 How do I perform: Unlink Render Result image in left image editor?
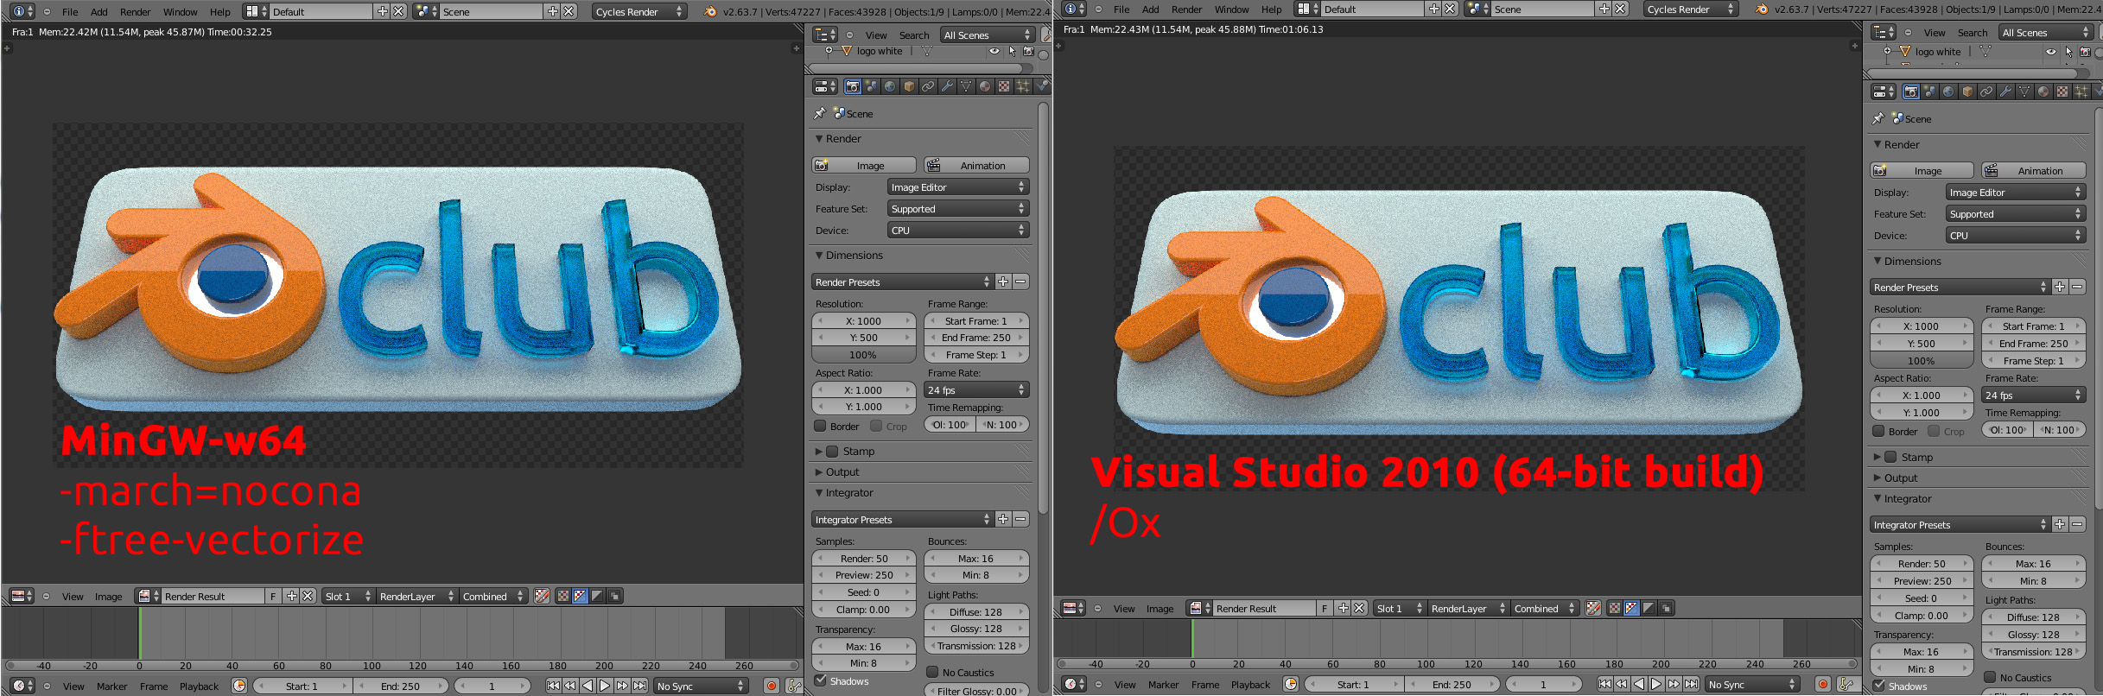click(x=308, y=596)
